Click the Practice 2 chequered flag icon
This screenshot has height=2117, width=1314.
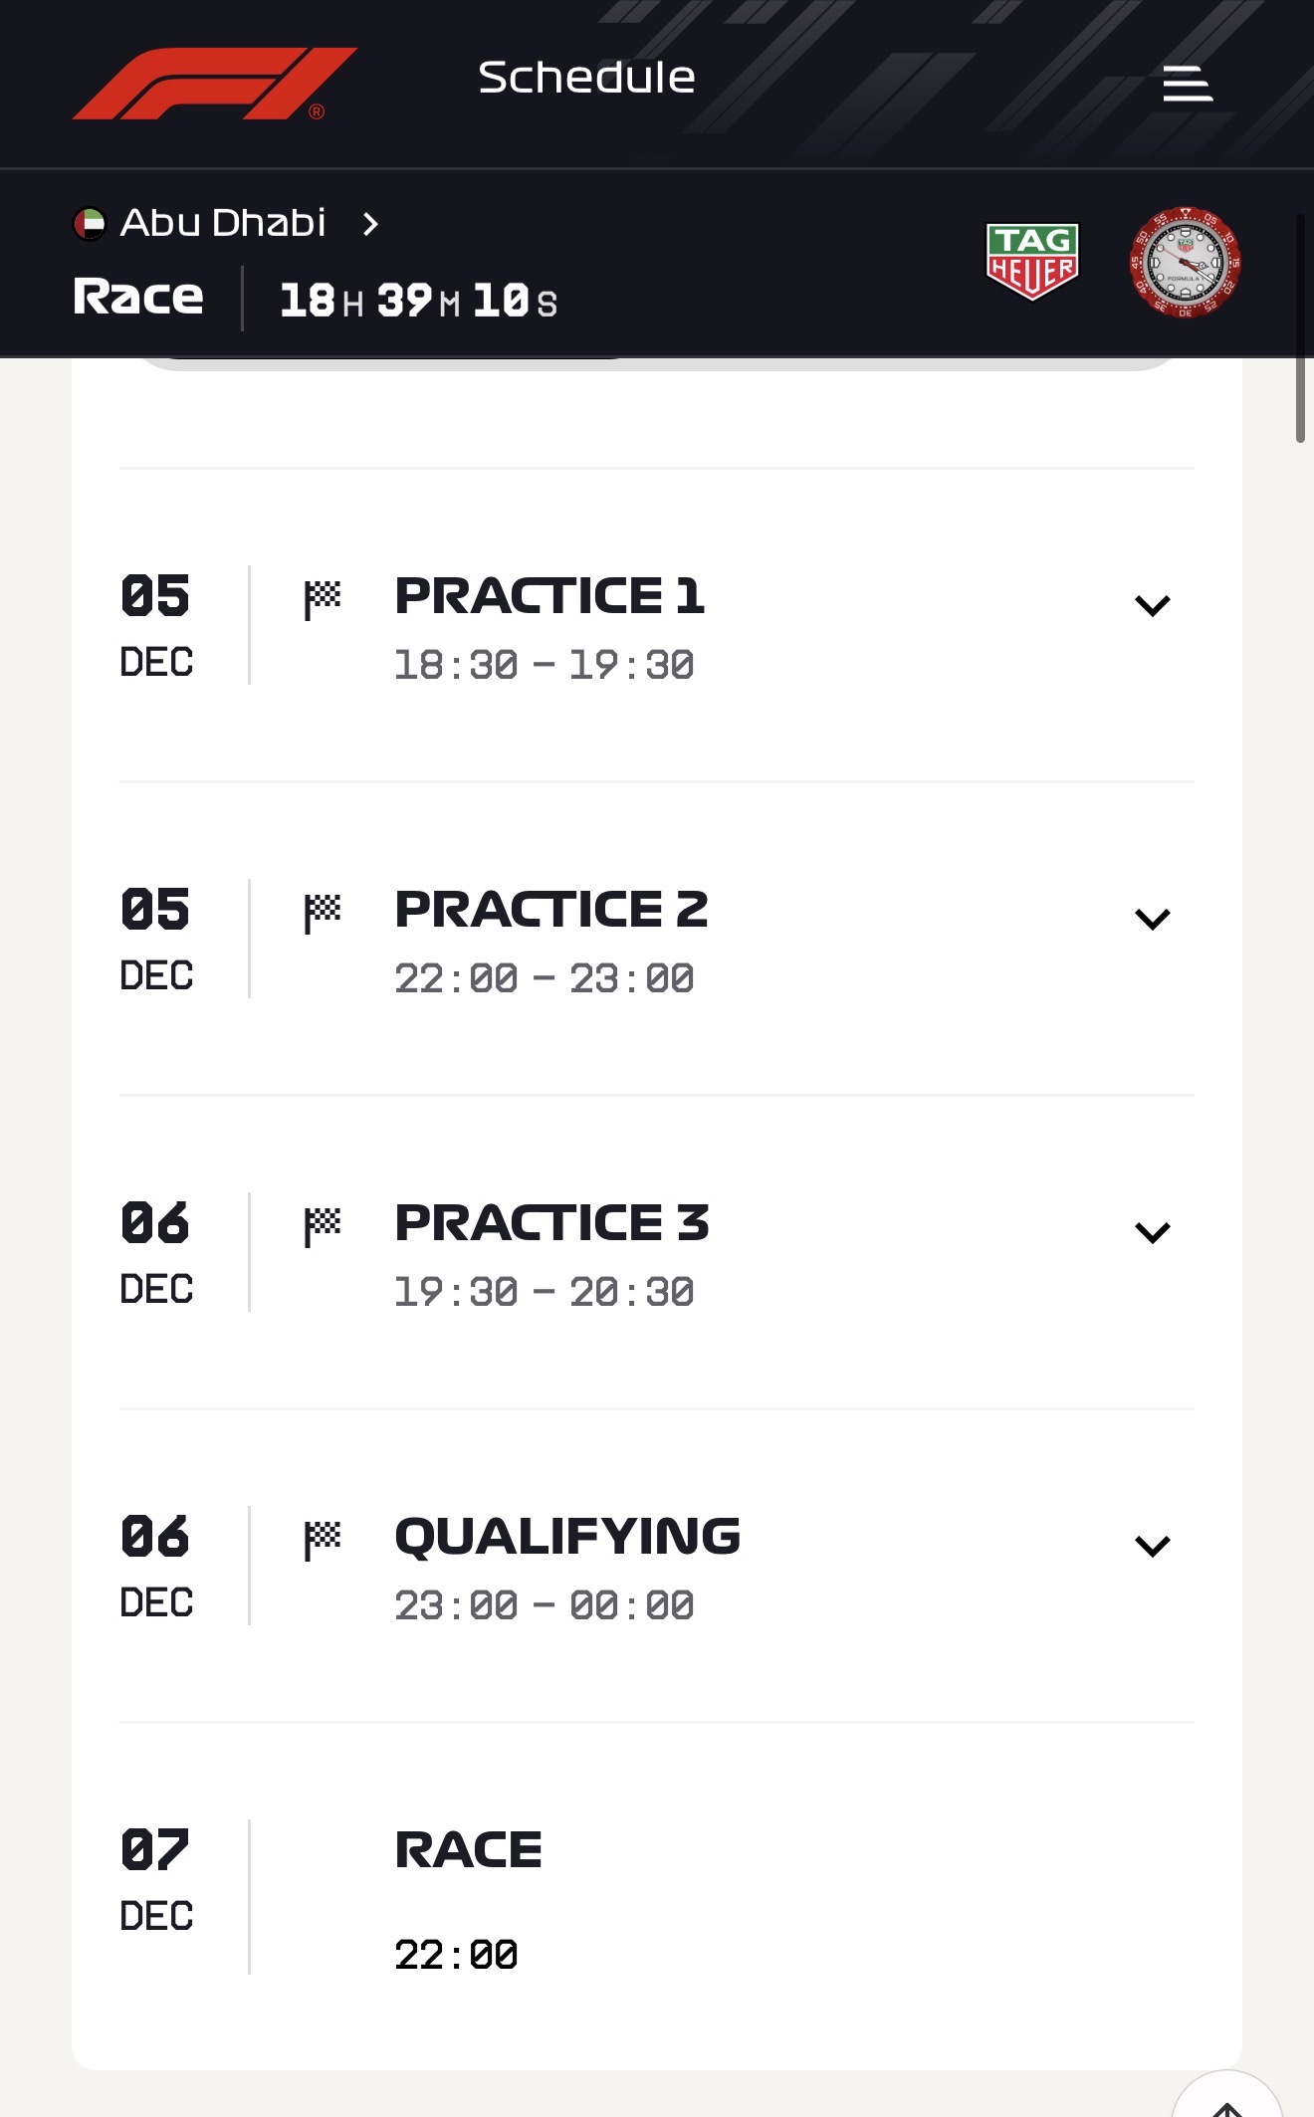(323, 914)
